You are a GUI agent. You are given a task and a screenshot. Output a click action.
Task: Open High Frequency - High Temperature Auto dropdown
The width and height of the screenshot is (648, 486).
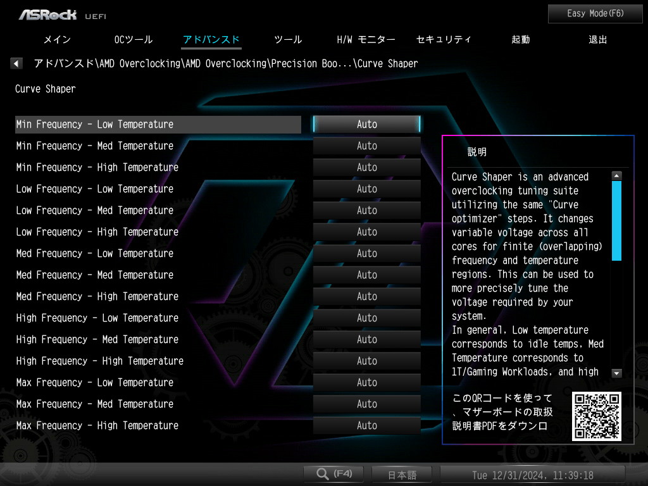(366, 361)
